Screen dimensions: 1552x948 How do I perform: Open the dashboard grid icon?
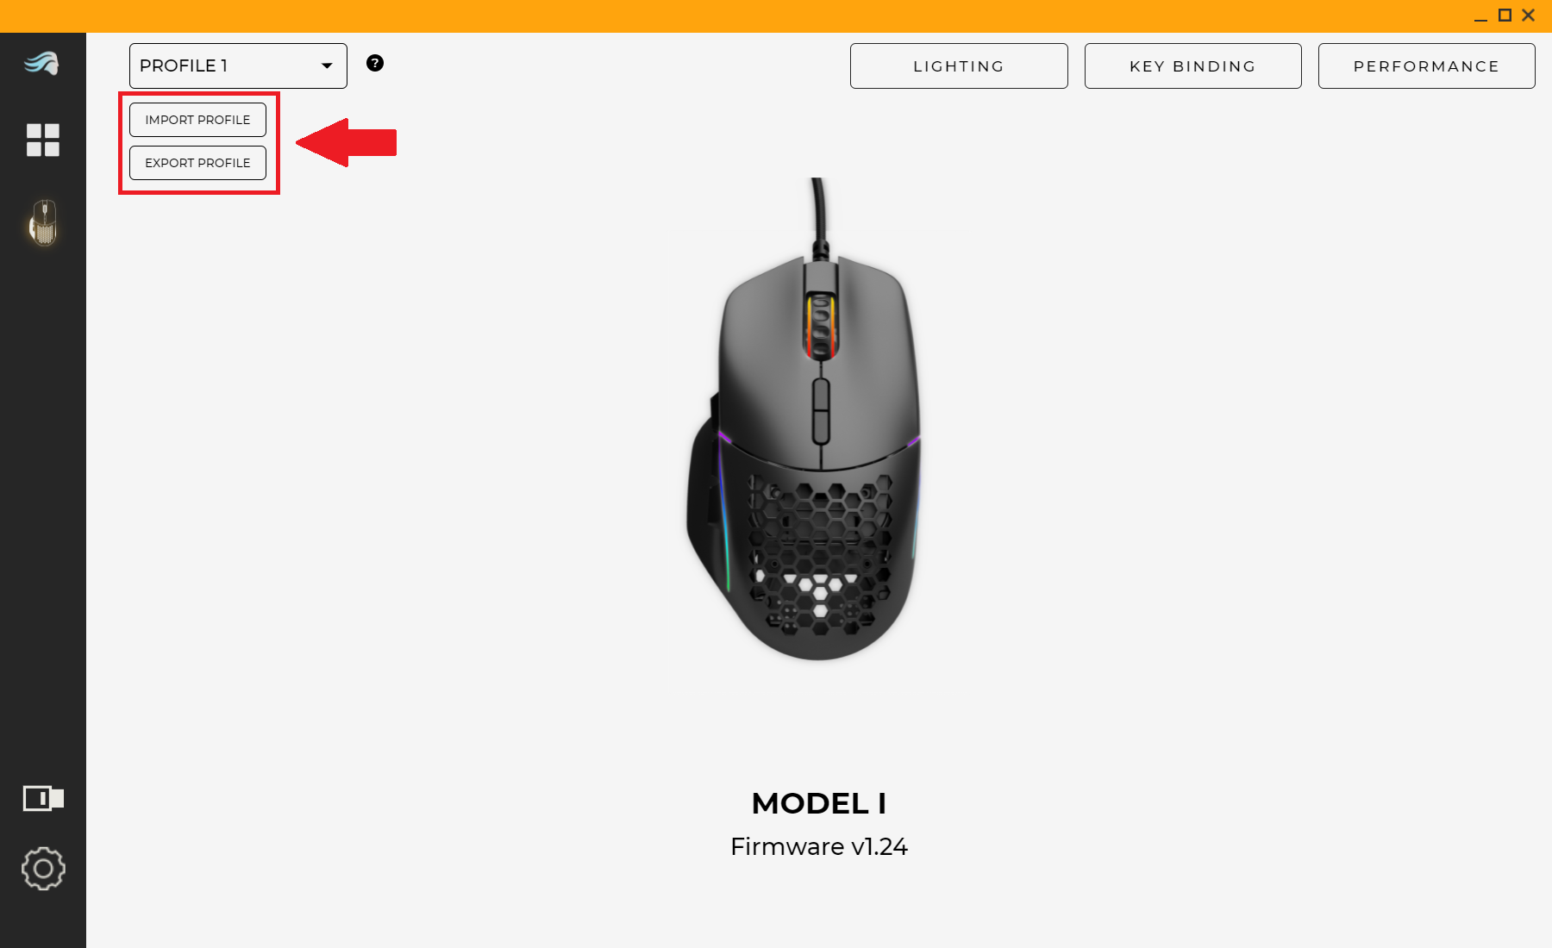[x=42, y=140]
